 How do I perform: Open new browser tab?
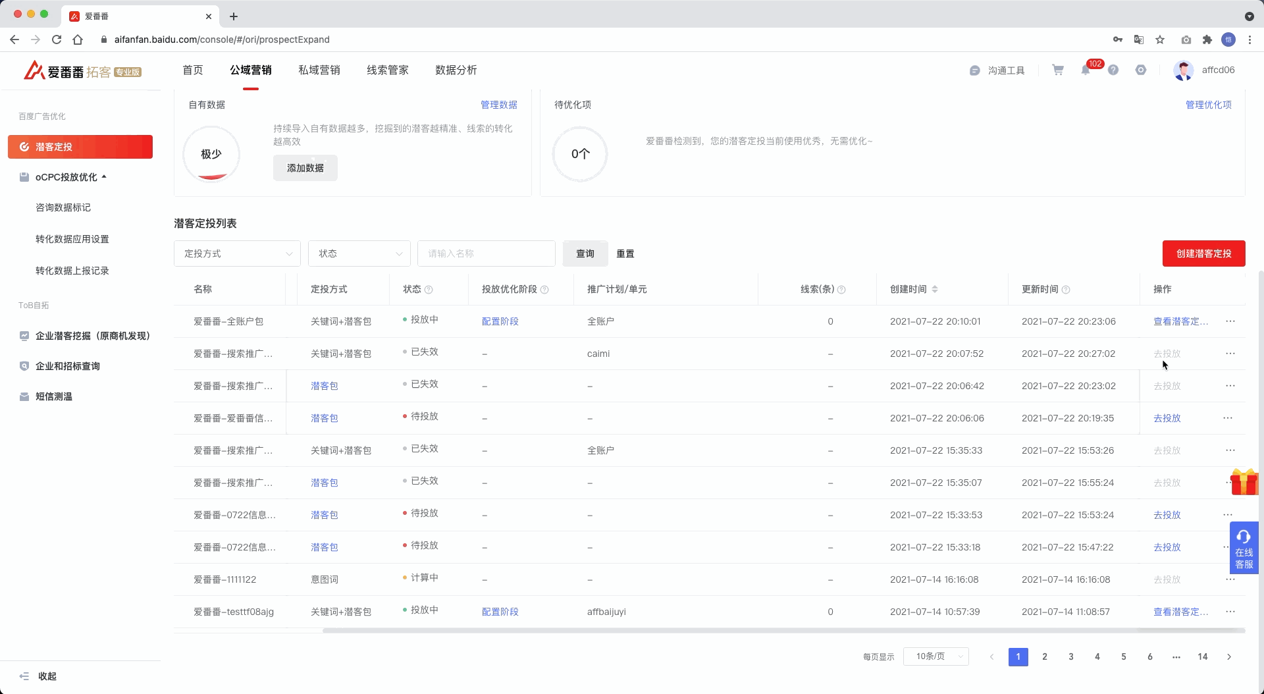pyautogui.click(x=234, y=16)
